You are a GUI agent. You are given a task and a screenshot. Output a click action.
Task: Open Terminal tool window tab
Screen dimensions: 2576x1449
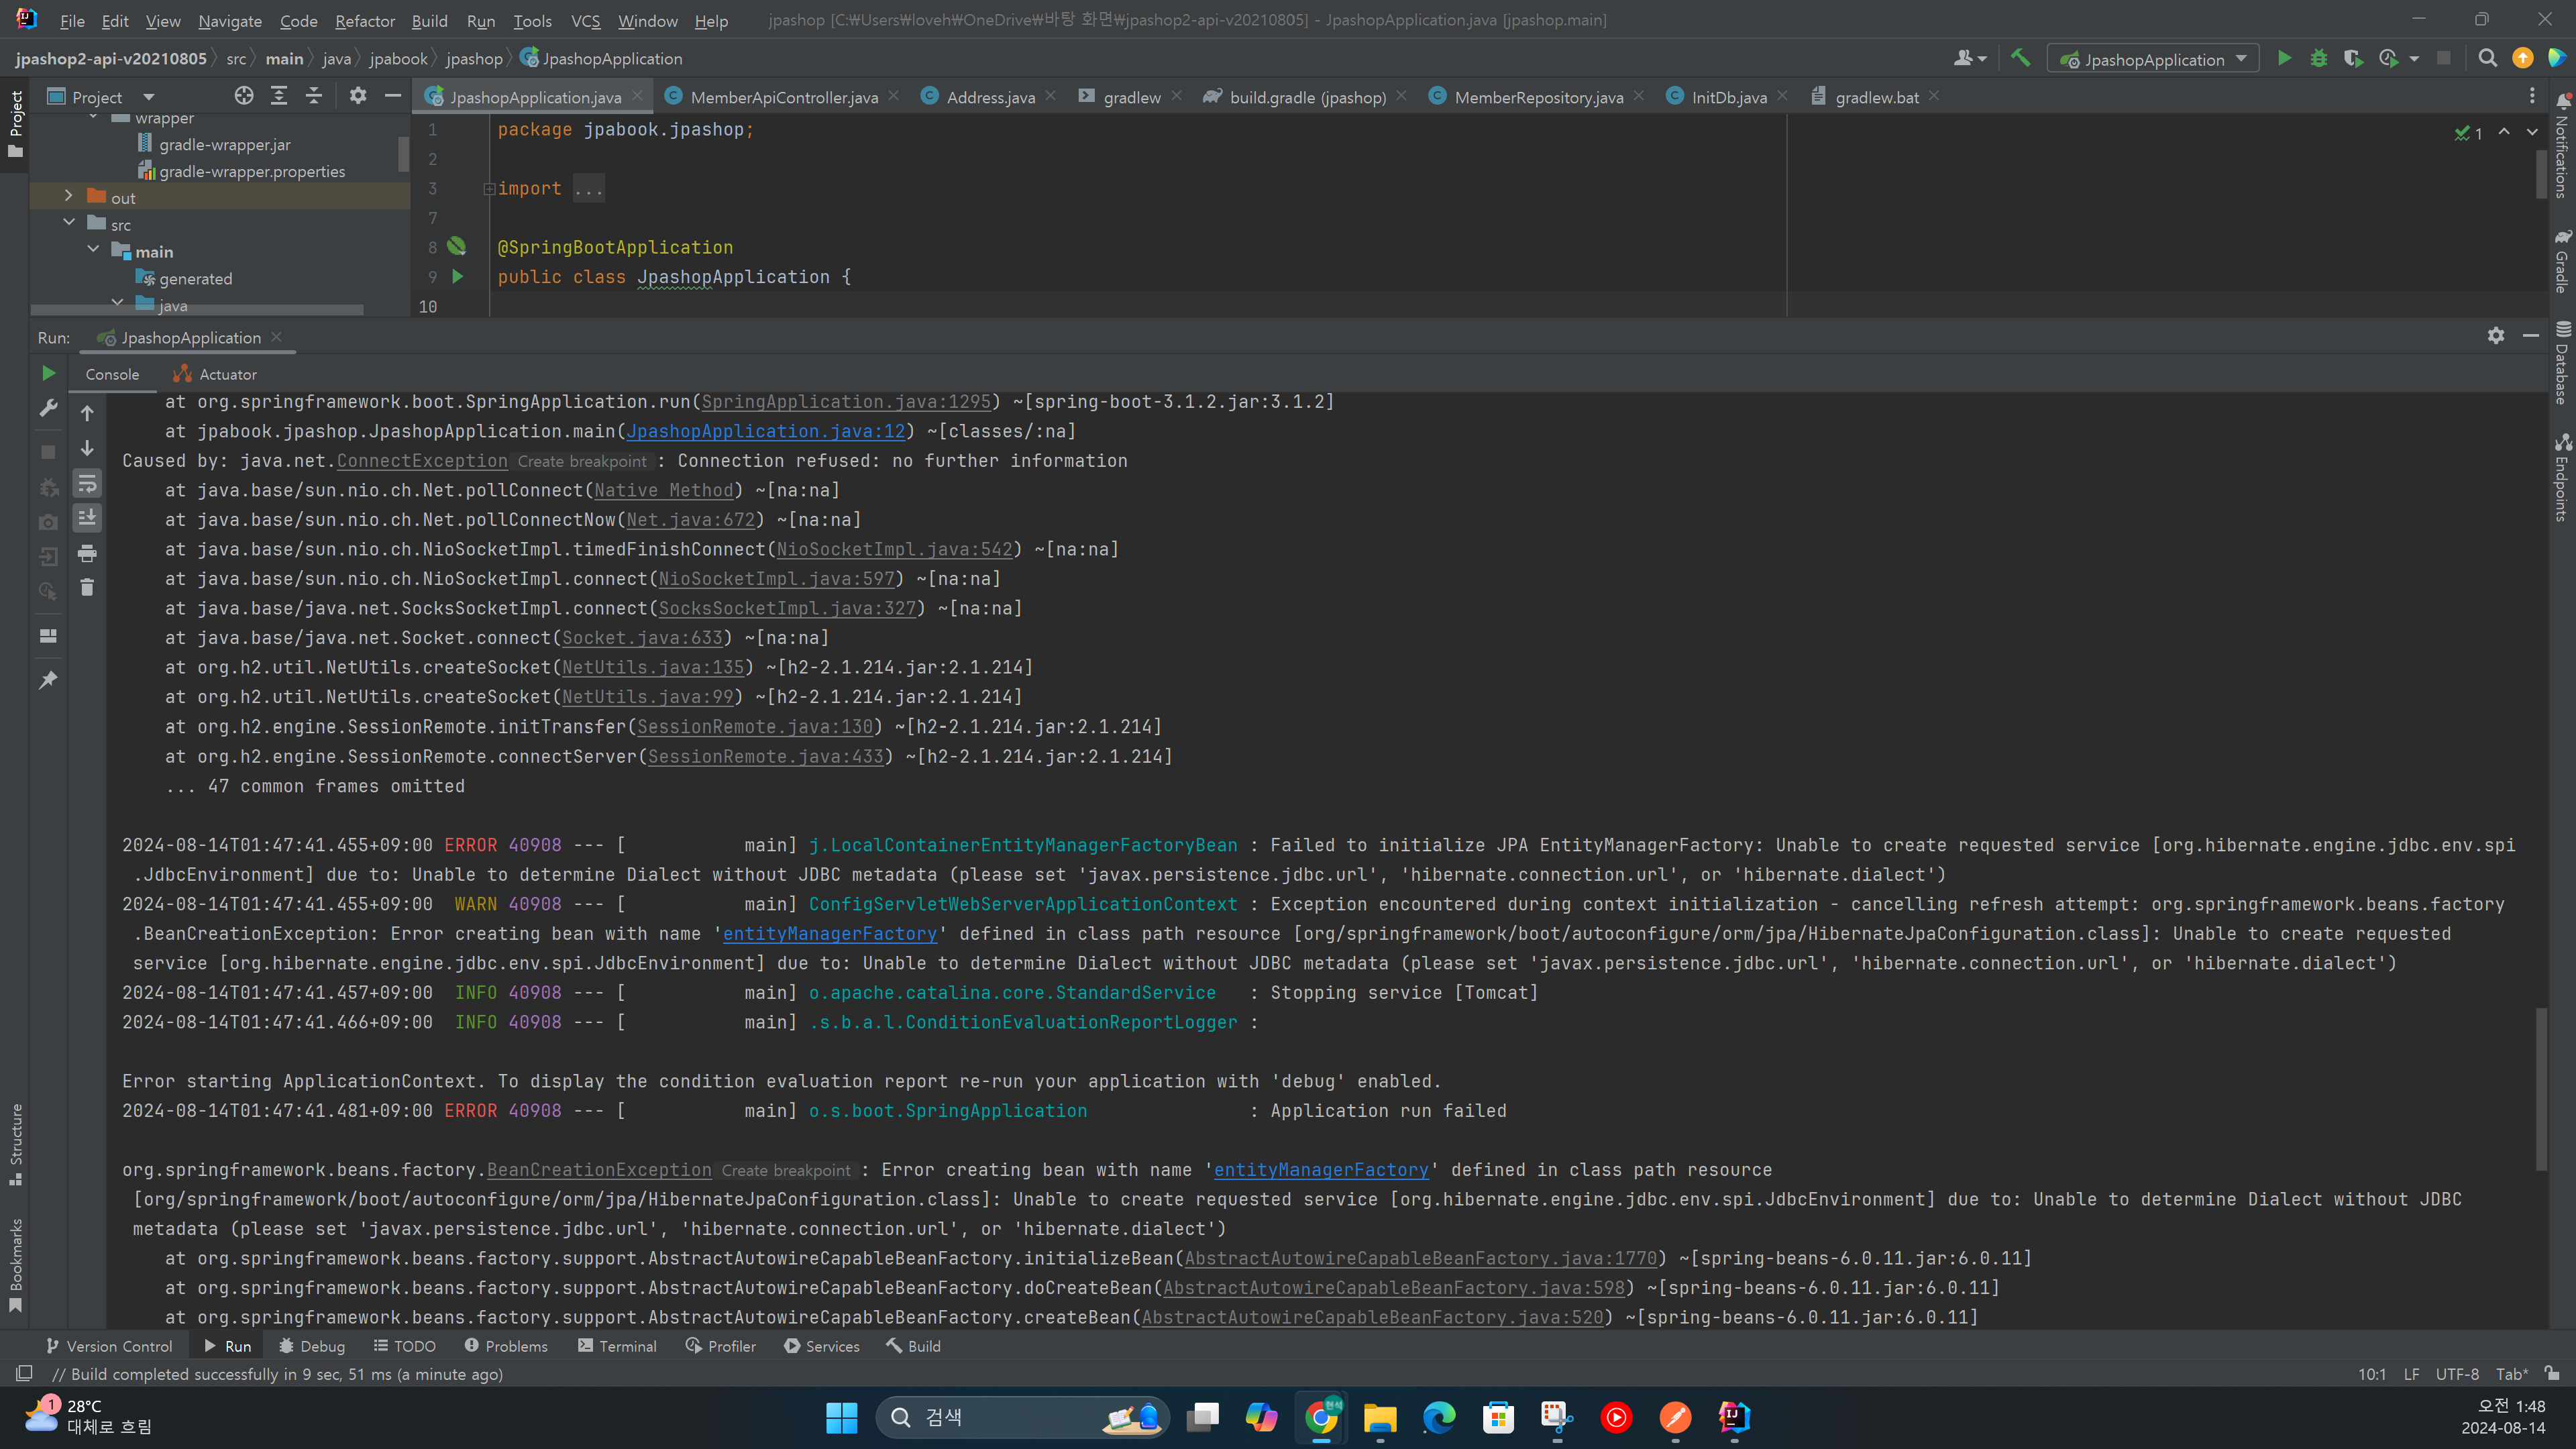tap(617, 1346)
